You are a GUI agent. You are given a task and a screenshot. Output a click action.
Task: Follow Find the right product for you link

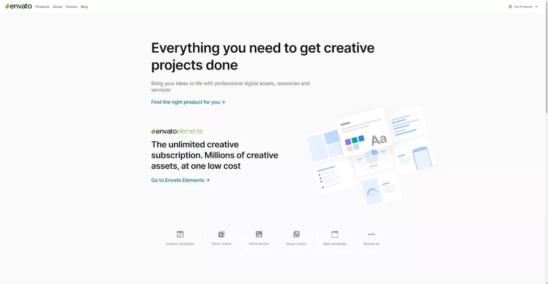coord(188,102)
